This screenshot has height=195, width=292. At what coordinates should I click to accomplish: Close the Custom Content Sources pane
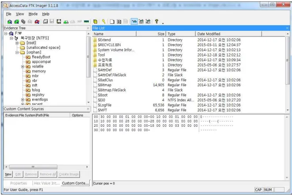point(88,109)
